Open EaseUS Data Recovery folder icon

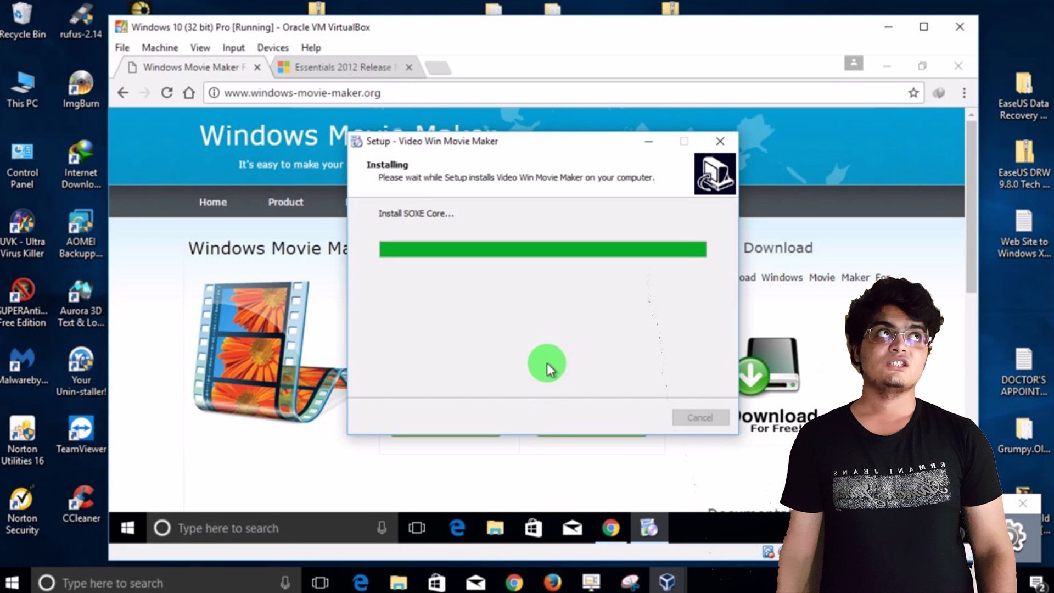pos(1023,96)
